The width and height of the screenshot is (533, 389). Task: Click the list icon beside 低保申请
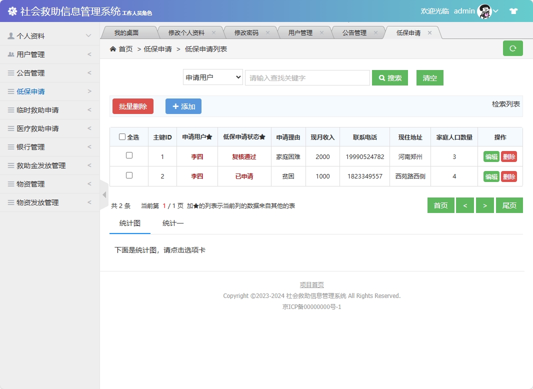[x=11, y=91]
